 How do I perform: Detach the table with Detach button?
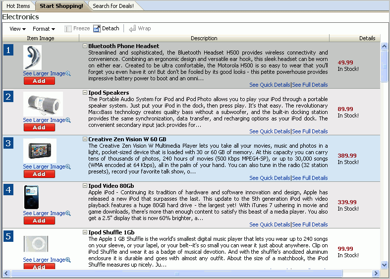click(106, 29)
